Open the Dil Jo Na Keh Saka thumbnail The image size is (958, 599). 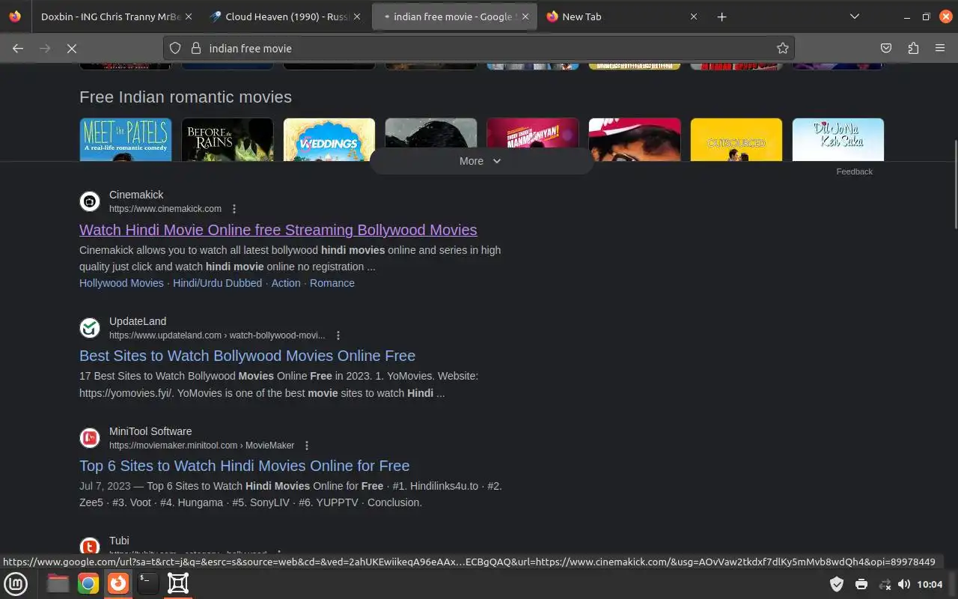point(838,139)
